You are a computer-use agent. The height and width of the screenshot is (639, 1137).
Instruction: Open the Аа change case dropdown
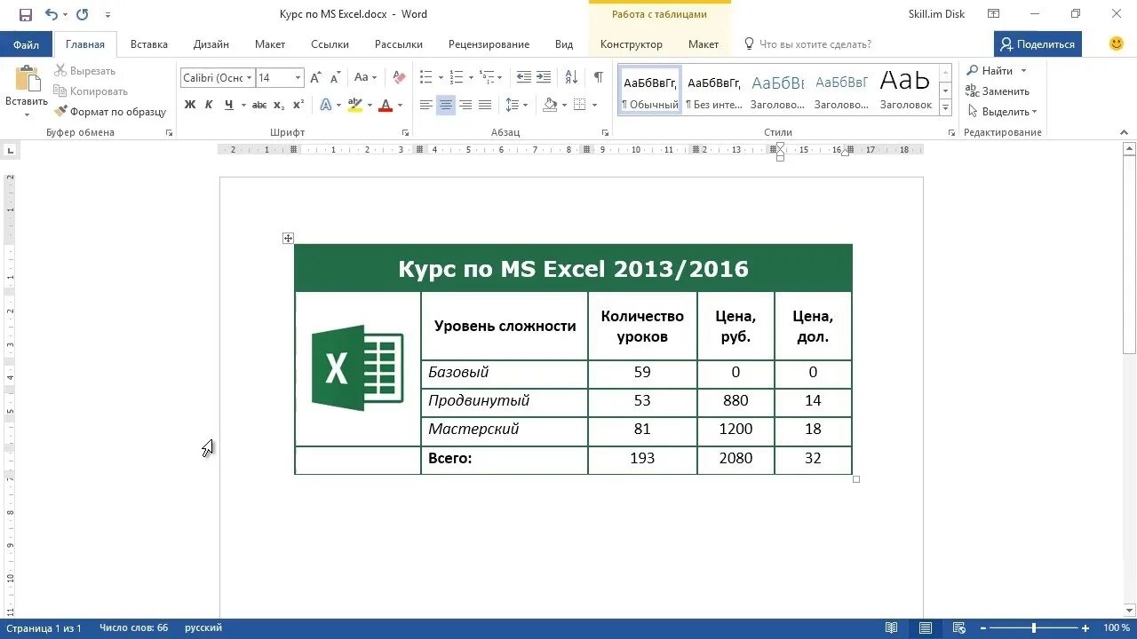point(366,78)
